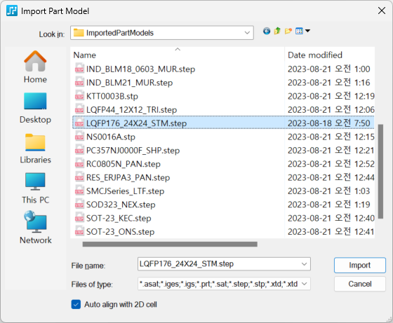Viewport: 393px width, 323px height.
Task: Select file name NS0016A.stp
Action: coord(111,137)
